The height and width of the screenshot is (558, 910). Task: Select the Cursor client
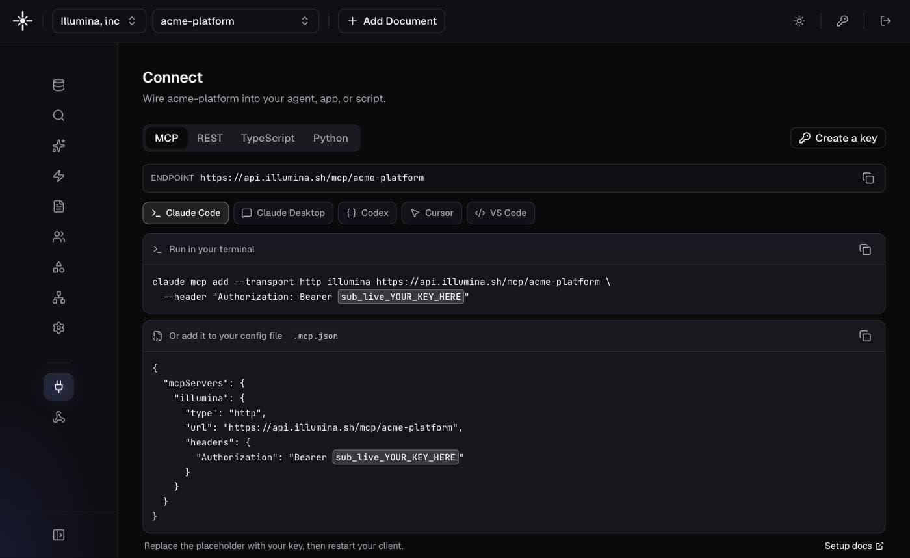(x=432, y=213)
